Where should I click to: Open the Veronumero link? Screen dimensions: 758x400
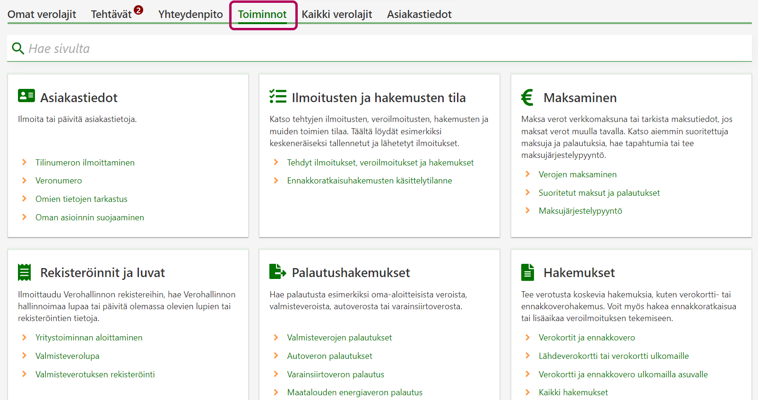[59, 181]
